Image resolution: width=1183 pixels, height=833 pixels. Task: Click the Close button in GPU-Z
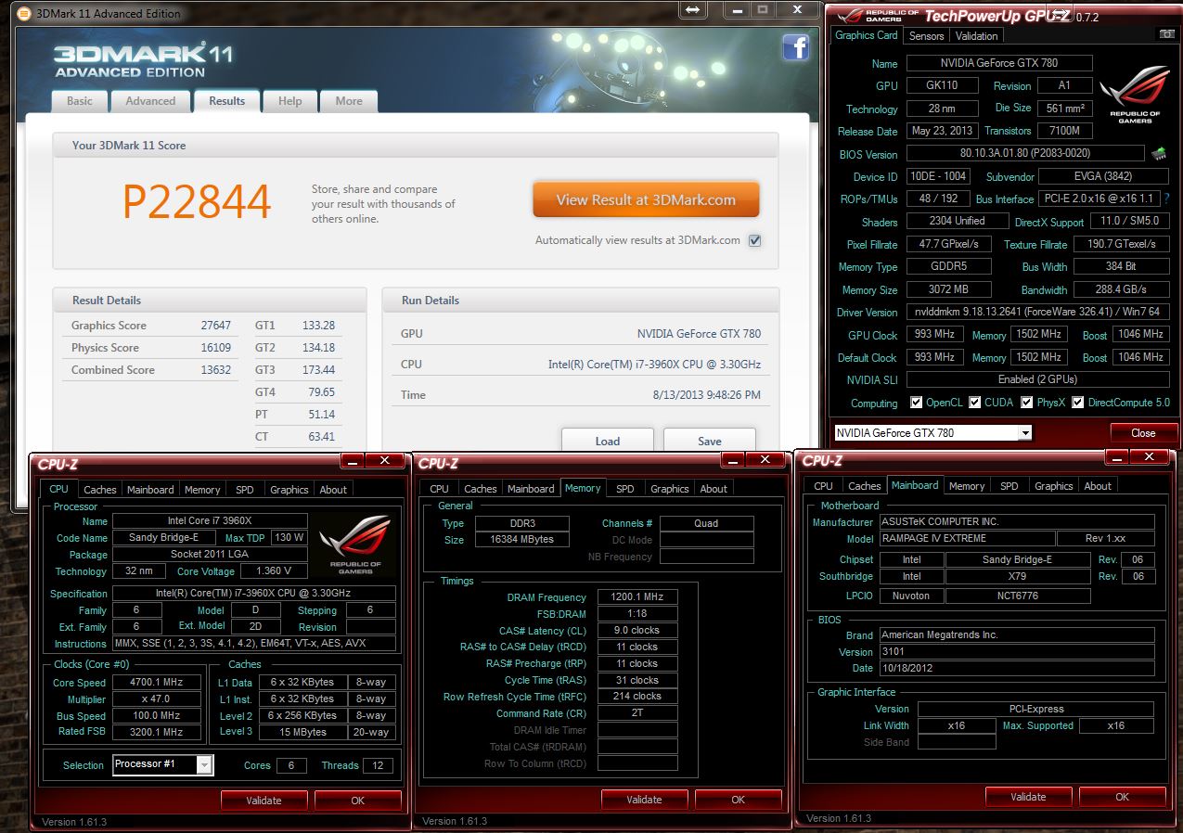click(x=1143, y=432)
